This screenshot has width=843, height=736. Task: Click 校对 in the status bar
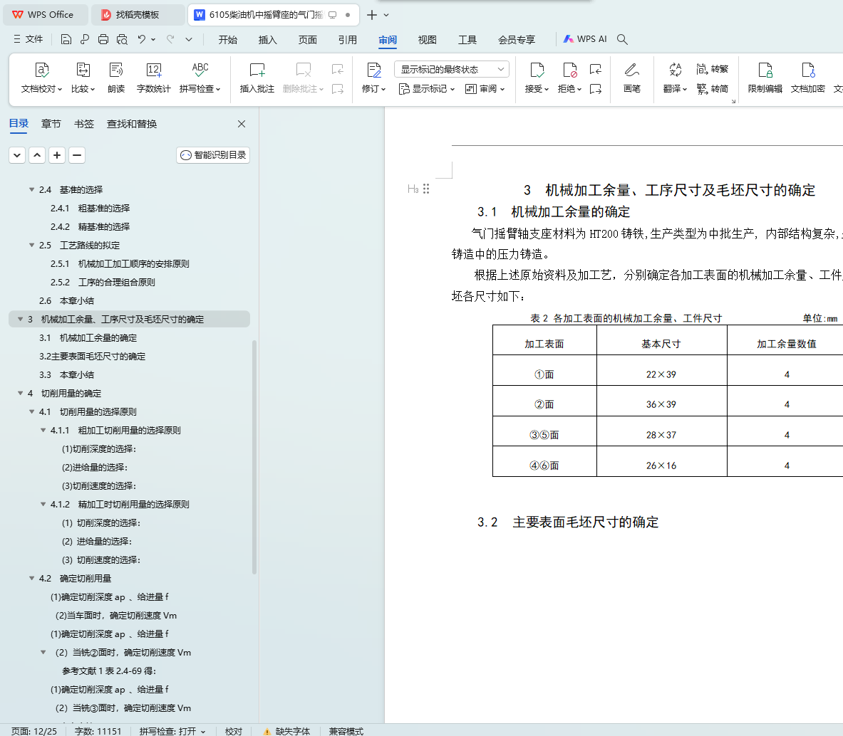tap(233, 731)
